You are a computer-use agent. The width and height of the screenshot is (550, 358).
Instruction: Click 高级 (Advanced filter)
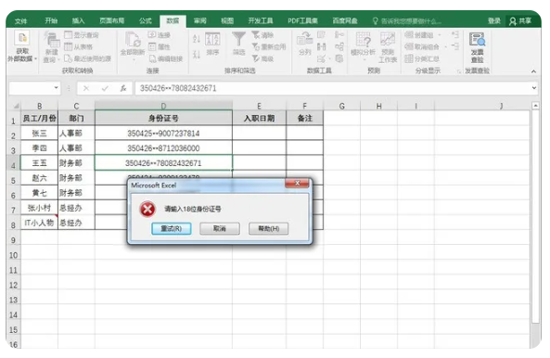262,58
